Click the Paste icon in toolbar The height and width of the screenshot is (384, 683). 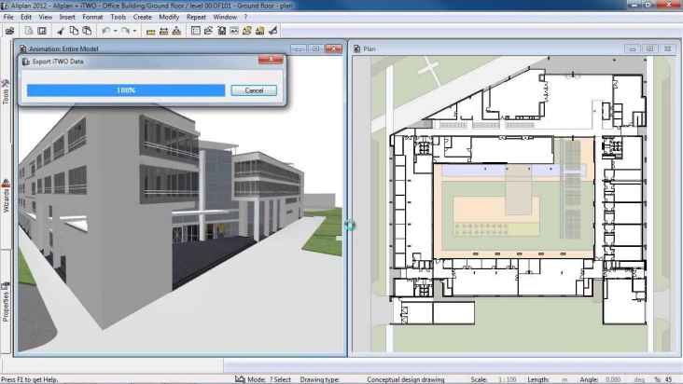[x=86, y=31]
